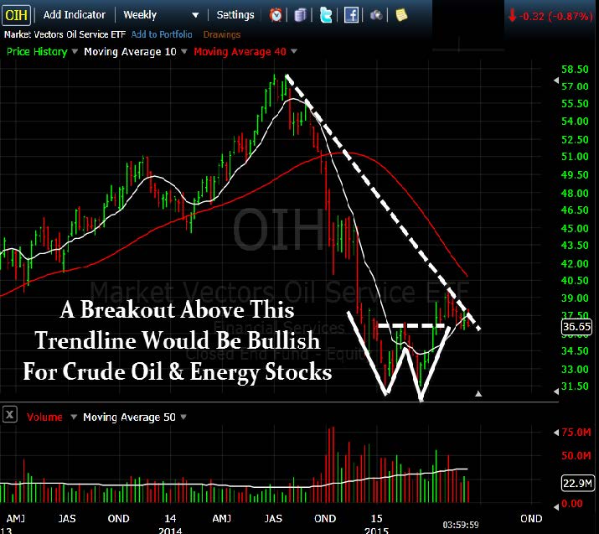Open the Drawings link

[x=221, y=34]
